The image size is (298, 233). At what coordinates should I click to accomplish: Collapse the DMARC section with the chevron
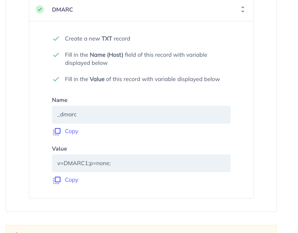pos(242,9)
